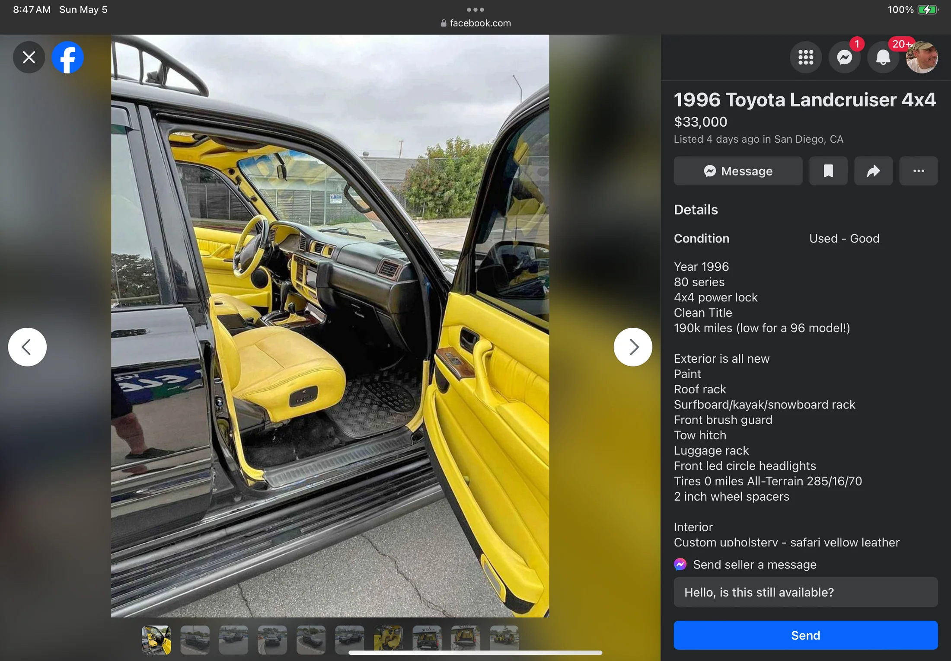The image size is (951, 661).
Task: Select the fourth photo thumbnail
Action: tap(272, 640)
